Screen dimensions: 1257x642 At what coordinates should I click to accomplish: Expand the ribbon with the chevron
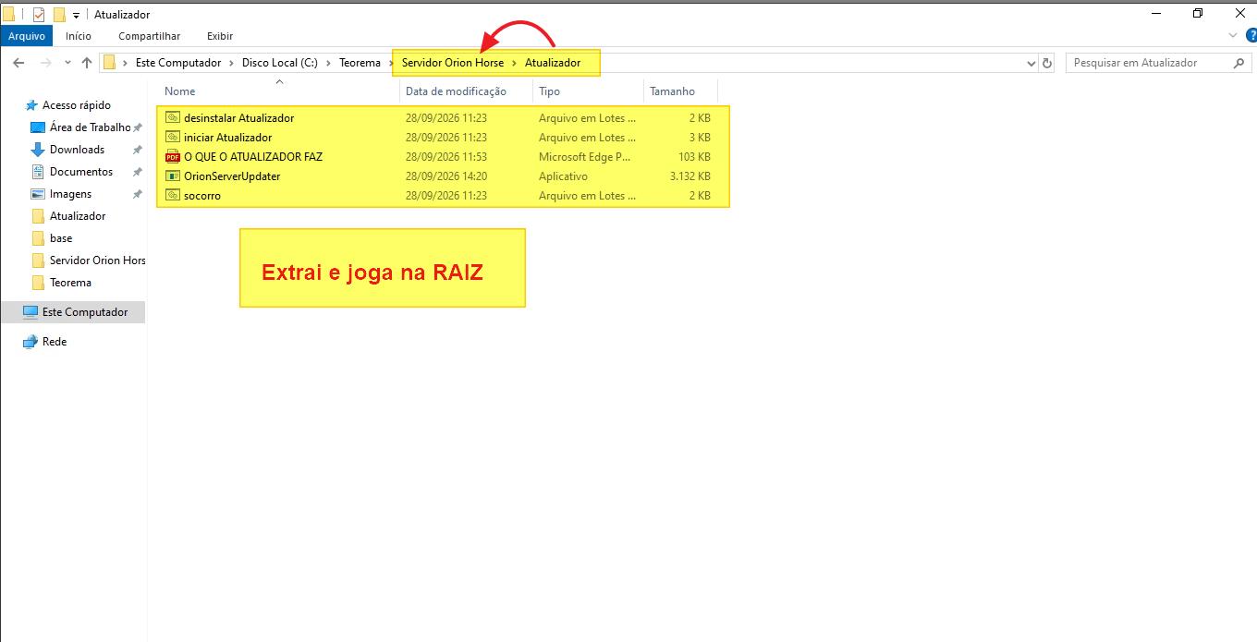[x=1232, y=35]
